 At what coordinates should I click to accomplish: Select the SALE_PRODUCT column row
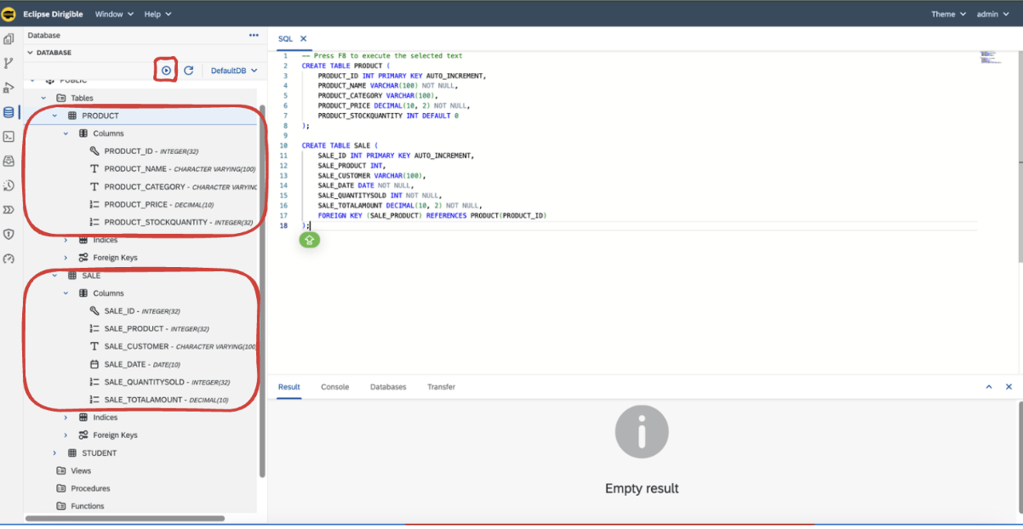point(140,329)
